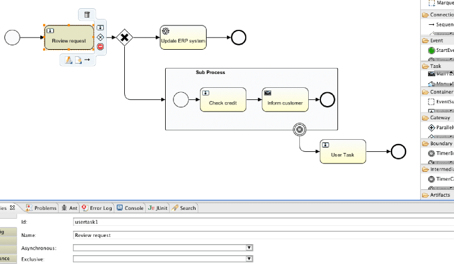Click the new user task context icon

pyautogui.click(x=100, y=28)
